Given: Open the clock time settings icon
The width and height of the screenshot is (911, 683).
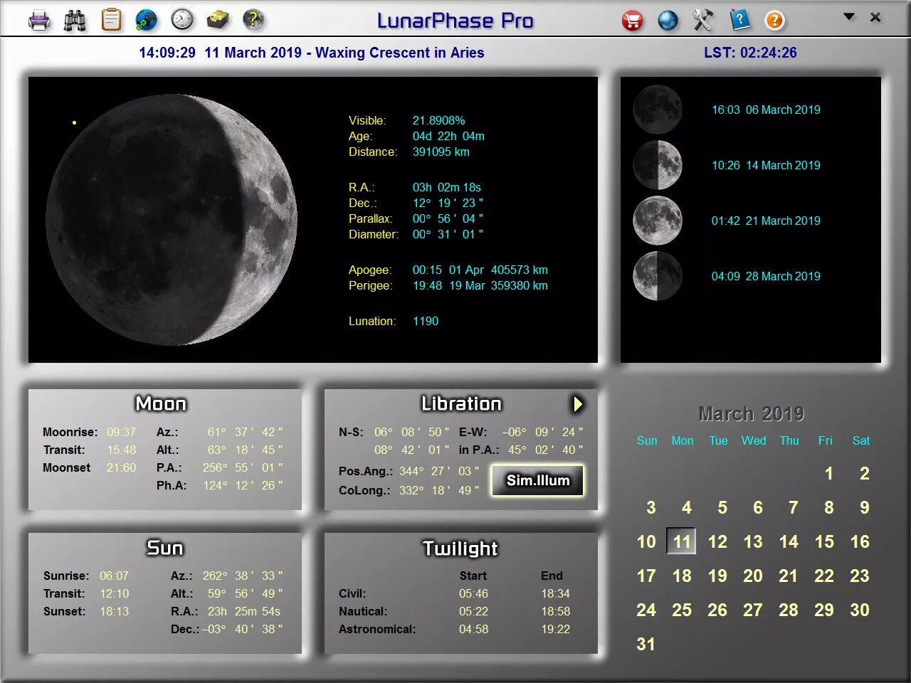Looking at the screenshot, I should point(182,20).
